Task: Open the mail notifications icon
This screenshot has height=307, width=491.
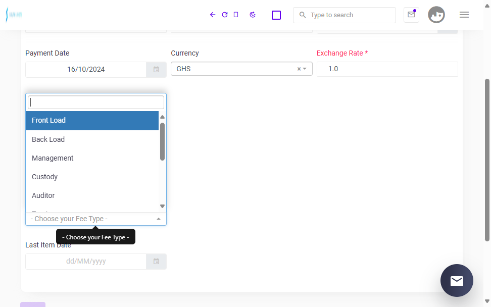Action: coord(411,15)
